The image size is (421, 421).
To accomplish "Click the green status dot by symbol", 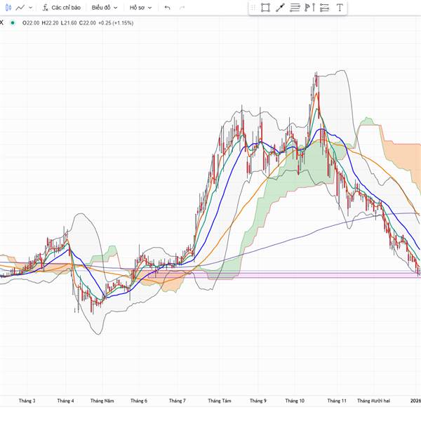I will pos(13,23).
